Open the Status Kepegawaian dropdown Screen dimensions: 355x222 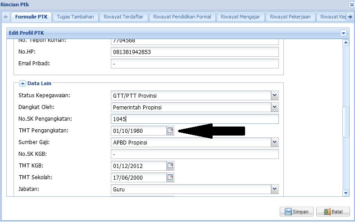(x=275, y=95)
